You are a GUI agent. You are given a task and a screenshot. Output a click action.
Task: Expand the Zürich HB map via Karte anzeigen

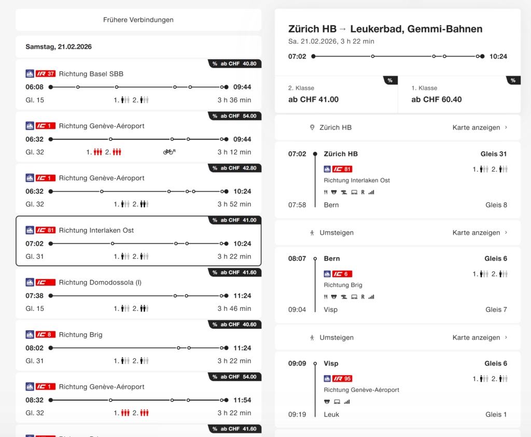point(480,128)
